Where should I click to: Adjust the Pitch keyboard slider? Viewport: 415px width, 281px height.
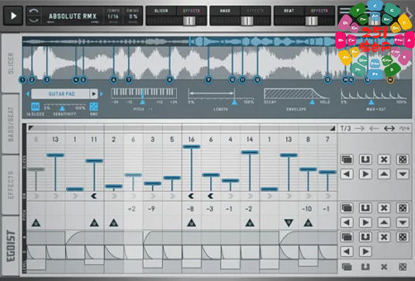coord(143,102)
